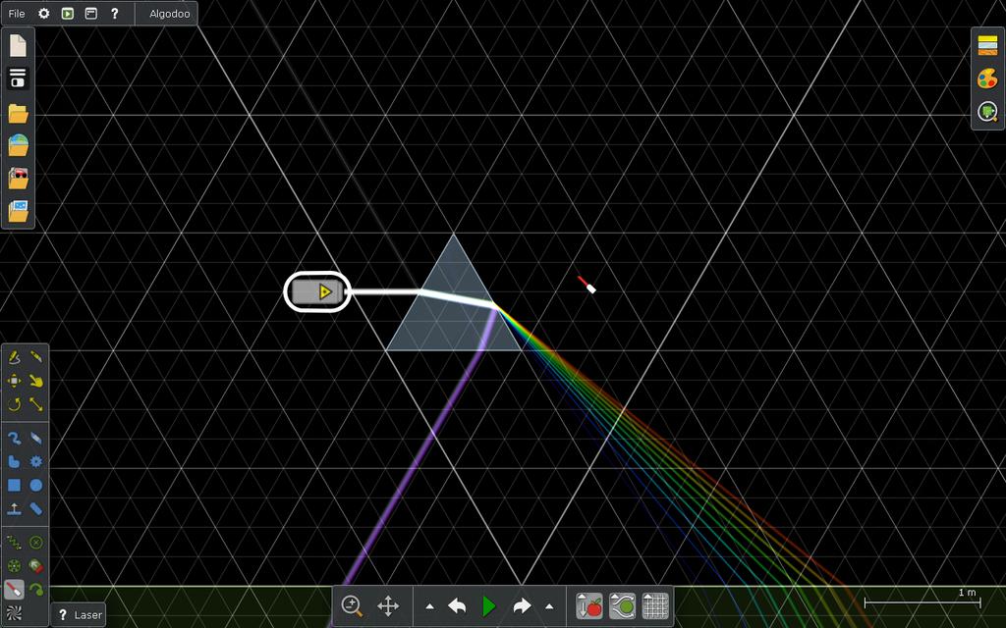Select the Rotate tool

coord(14,404)
